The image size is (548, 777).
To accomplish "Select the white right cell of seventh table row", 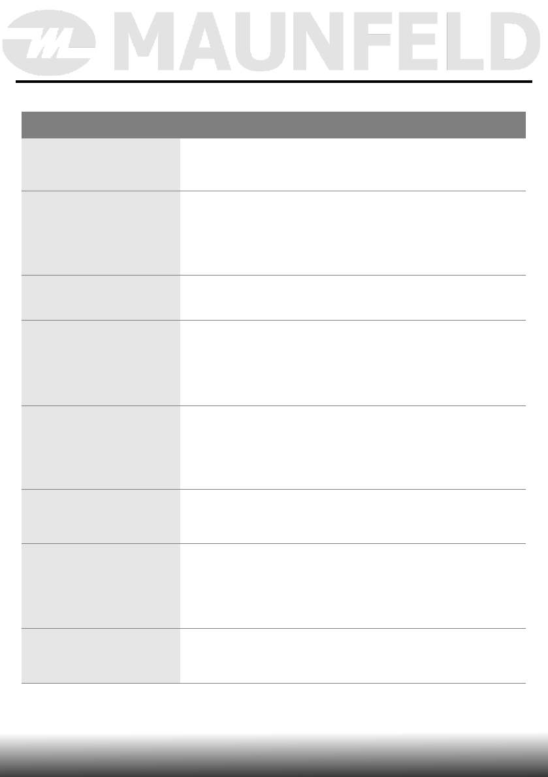I will pyautogui.click(x=353, y=586).
